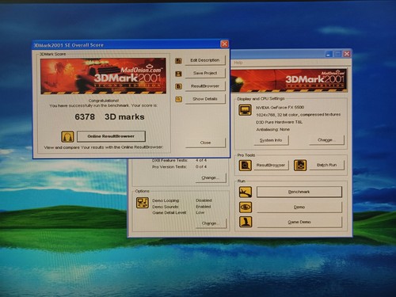Click the Save Project floppy icon

[x=178, y=74]
